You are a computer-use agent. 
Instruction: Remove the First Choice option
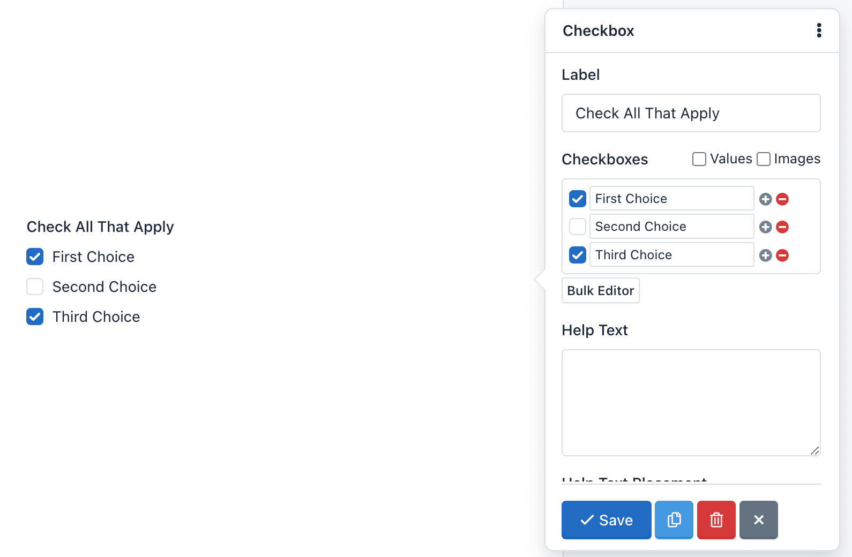click(782, 199)
